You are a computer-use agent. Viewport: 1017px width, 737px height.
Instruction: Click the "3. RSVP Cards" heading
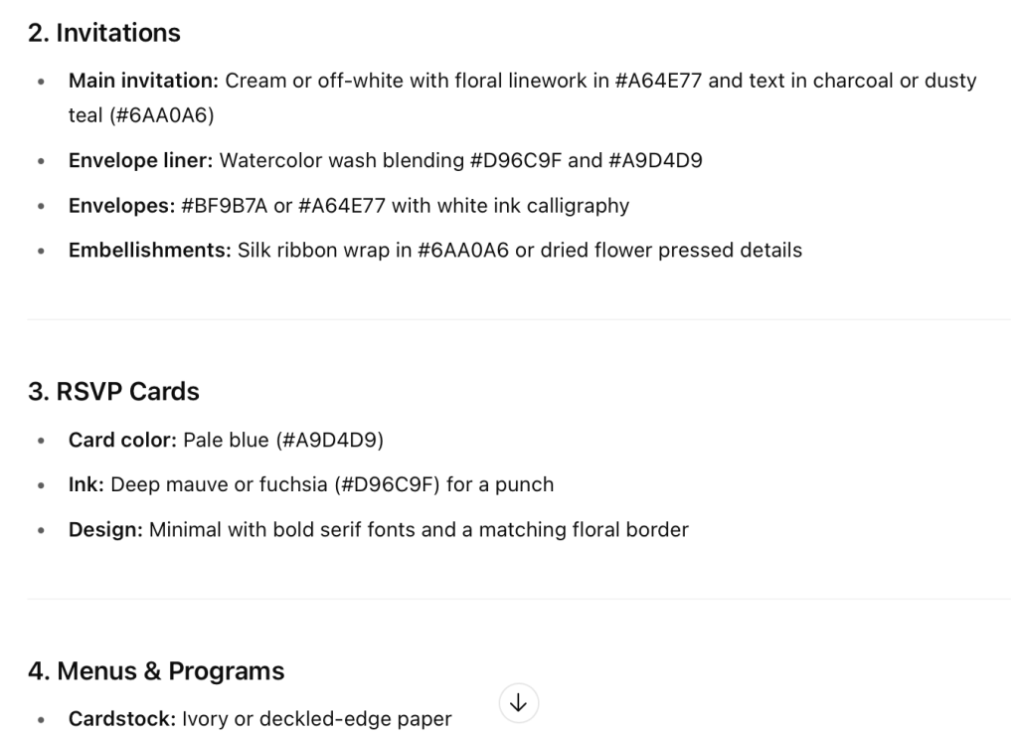pyautogui.click(x=113, y=391)
